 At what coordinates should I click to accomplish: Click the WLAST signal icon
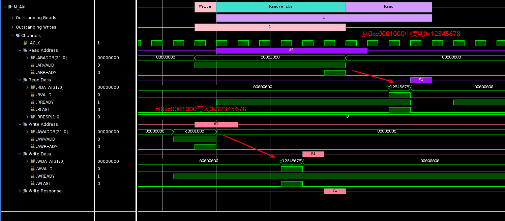[x=33, y=183]
